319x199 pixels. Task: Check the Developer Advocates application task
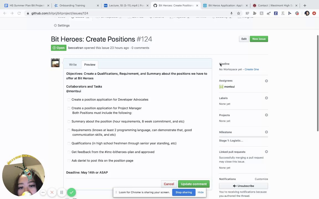[x=69, y=100]
